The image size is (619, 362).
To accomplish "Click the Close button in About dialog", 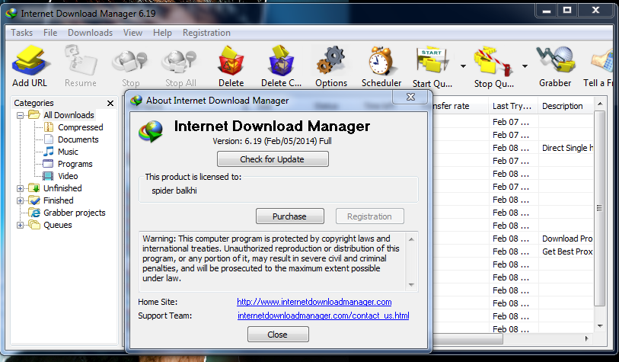I will (x=278, y=335).
